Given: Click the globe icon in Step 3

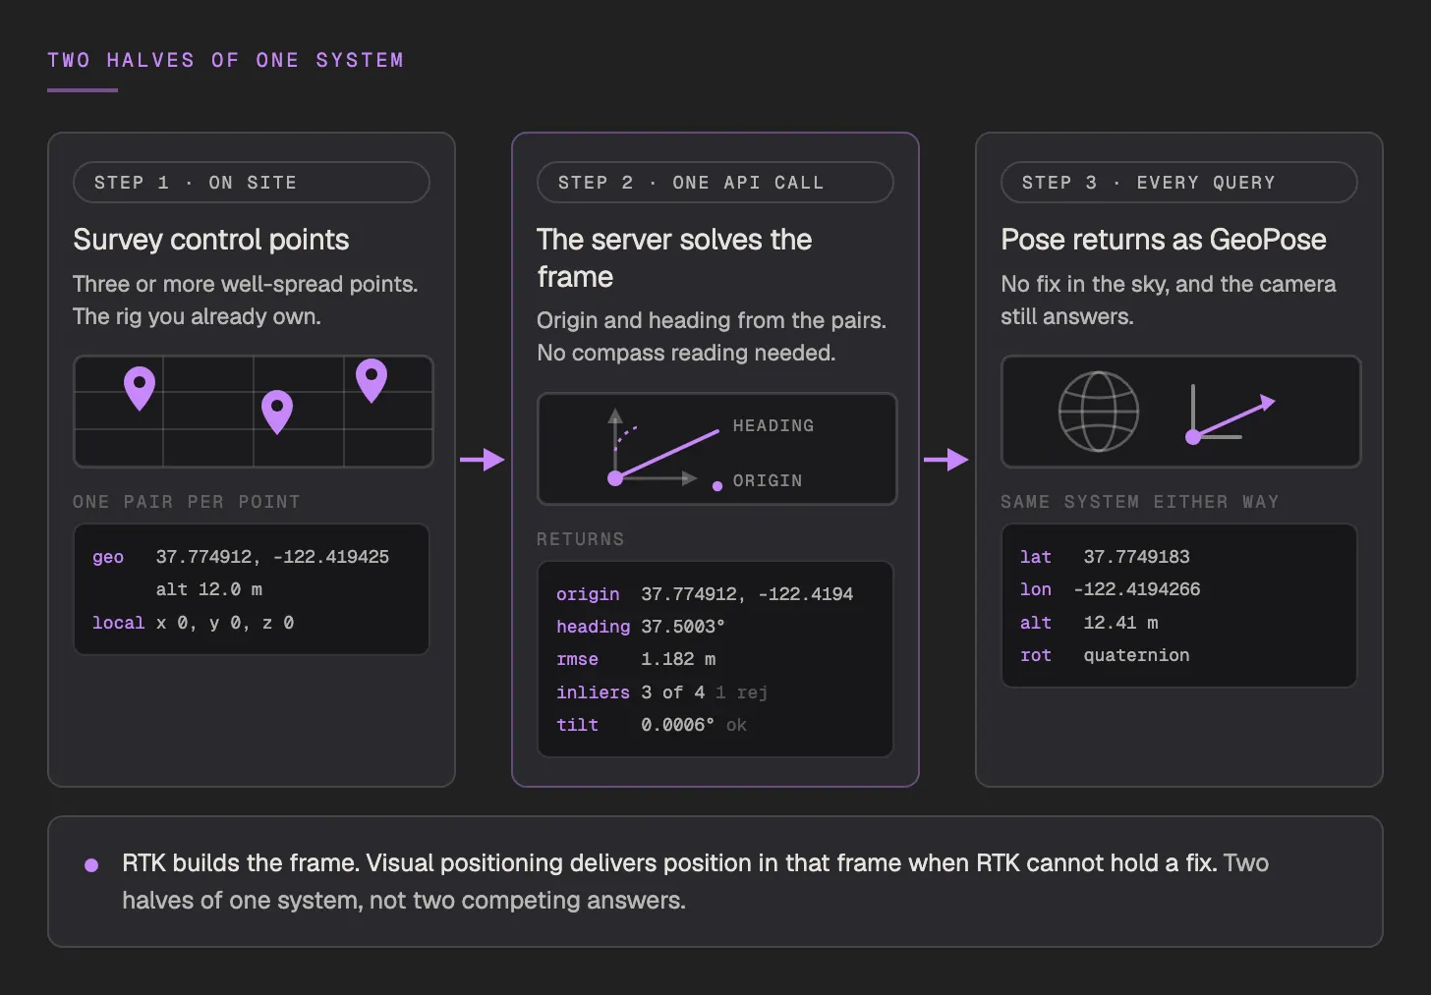Looking at the screenshot, I should [x=1099, y=412].
